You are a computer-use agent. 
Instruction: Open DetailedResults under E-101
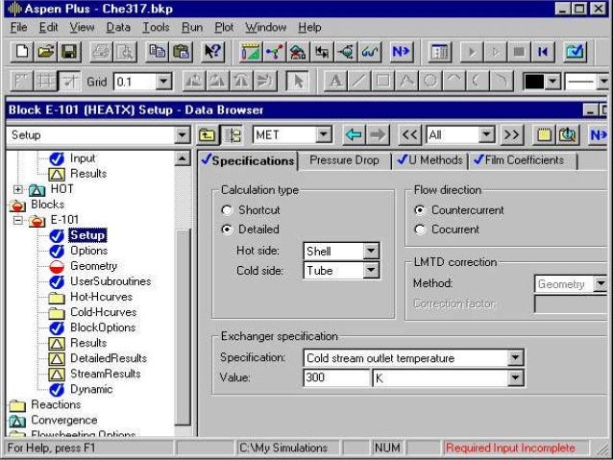point(109,358)
